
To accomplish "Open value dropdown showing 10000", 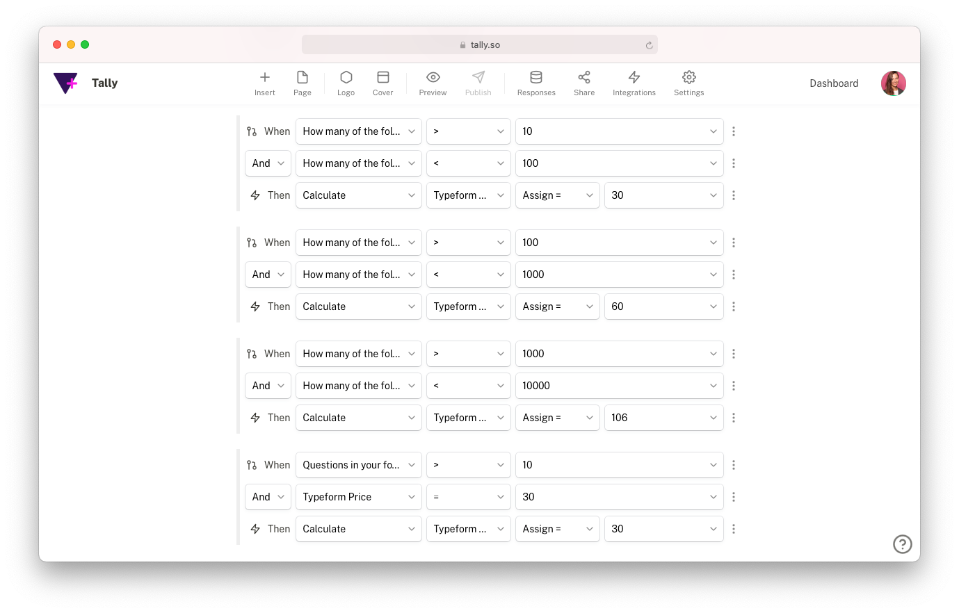I will (x=619, y=386).
